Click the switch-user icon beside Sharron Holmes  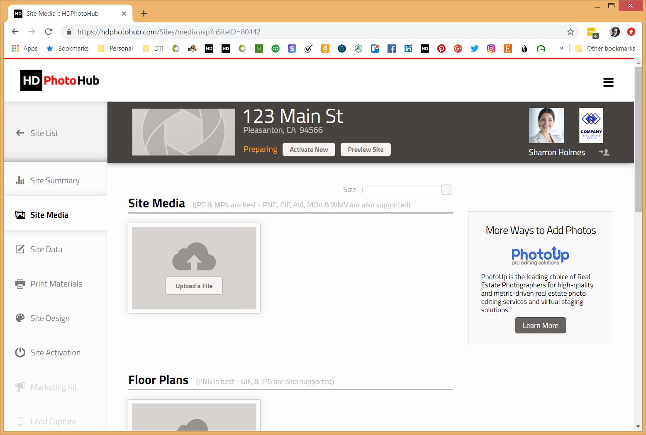(604, 152)
